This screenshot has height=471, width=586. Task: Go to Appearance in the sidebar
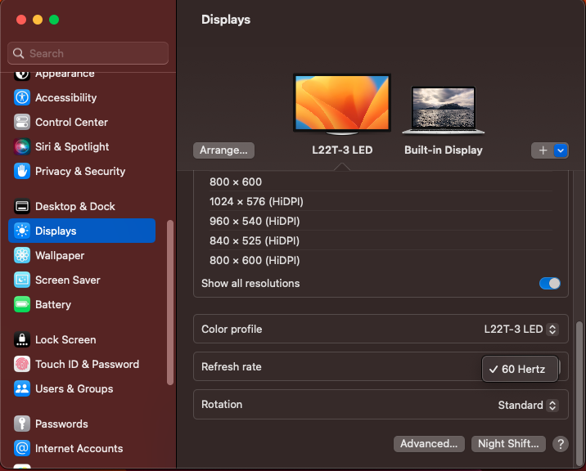point(65,74)
